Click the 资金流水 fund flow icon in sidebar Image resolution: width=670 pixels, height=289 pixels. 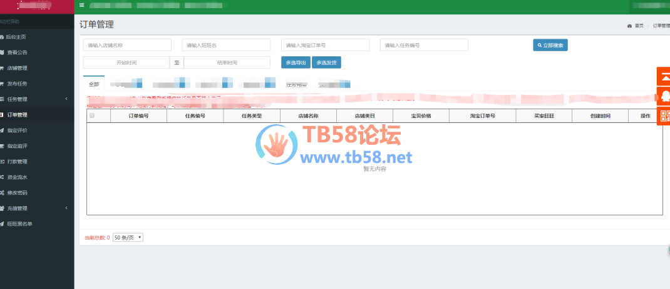click(x=3, y=177)
